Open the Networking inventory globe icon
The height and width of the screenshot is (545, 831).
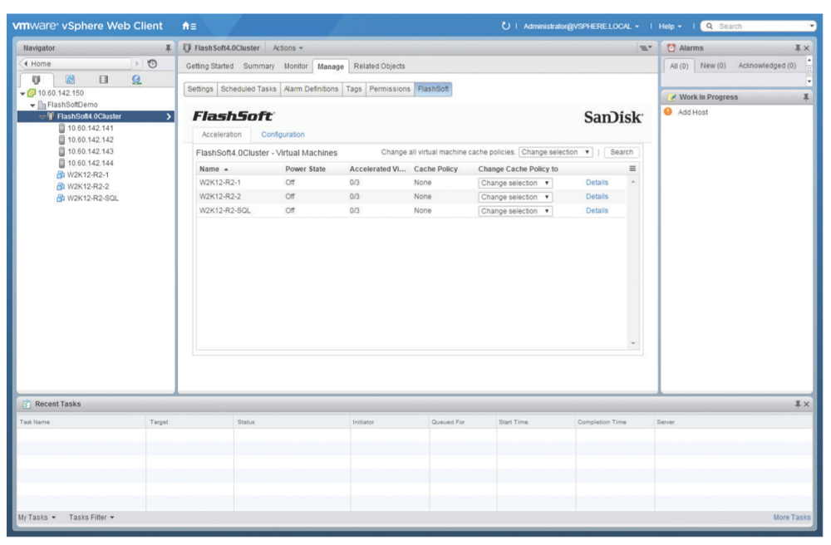(136, 78)
